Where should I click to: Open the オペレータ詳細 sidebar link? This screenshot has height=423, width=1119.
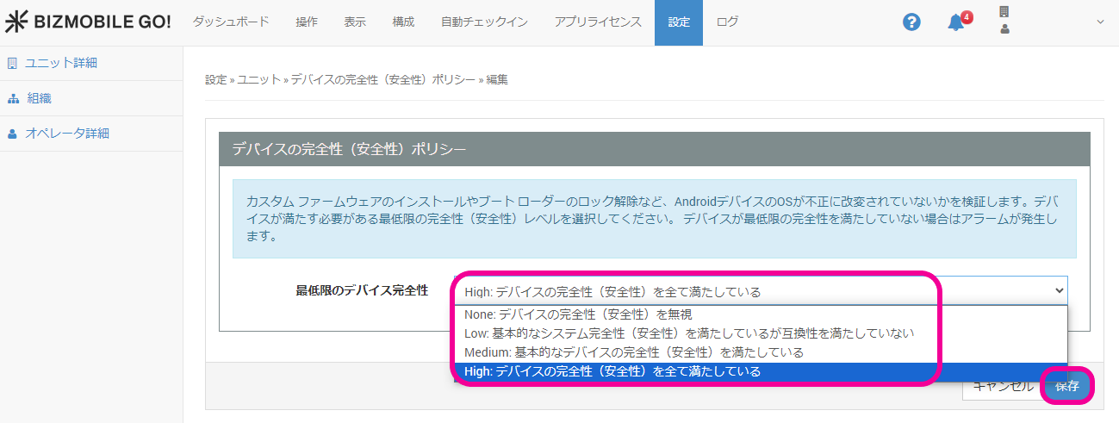(x=67, y=134)
